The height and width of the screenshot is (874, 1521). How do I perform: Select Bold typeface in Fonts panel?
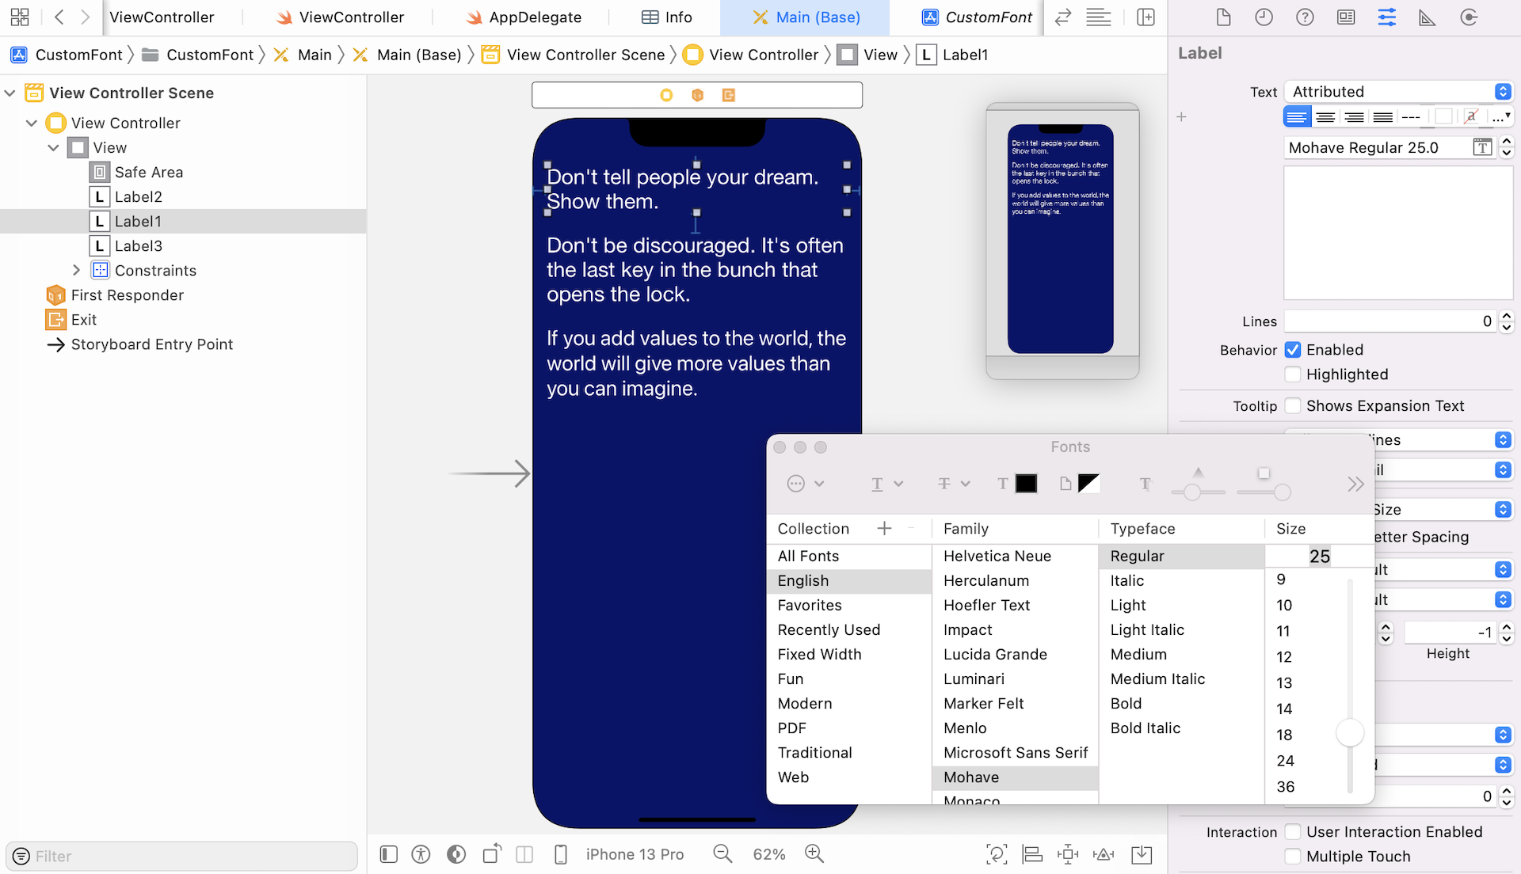[x=1126, y=703]
